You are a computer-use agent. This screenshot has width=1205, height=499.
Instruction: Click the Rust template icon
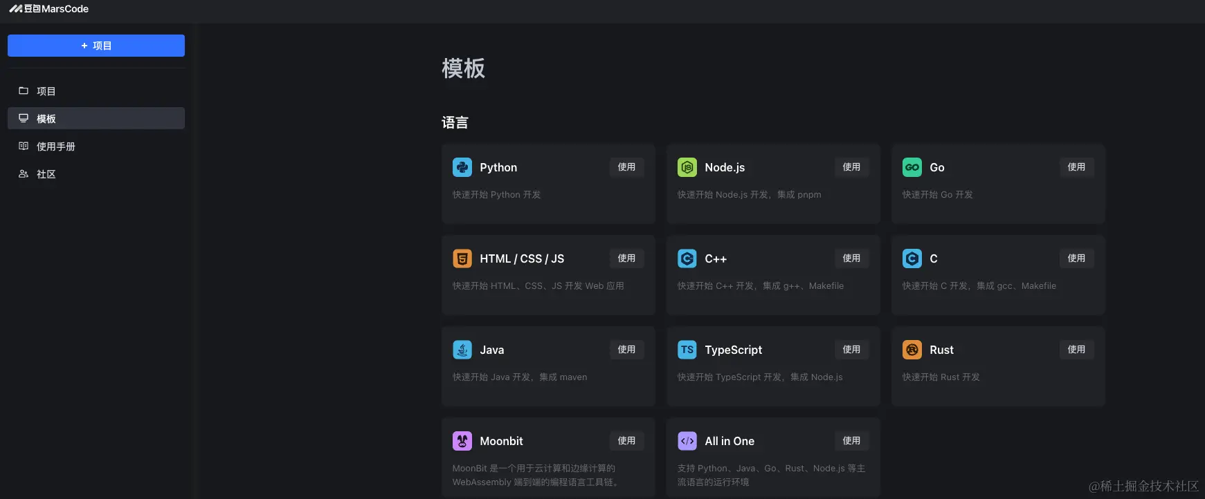[912, 350]
